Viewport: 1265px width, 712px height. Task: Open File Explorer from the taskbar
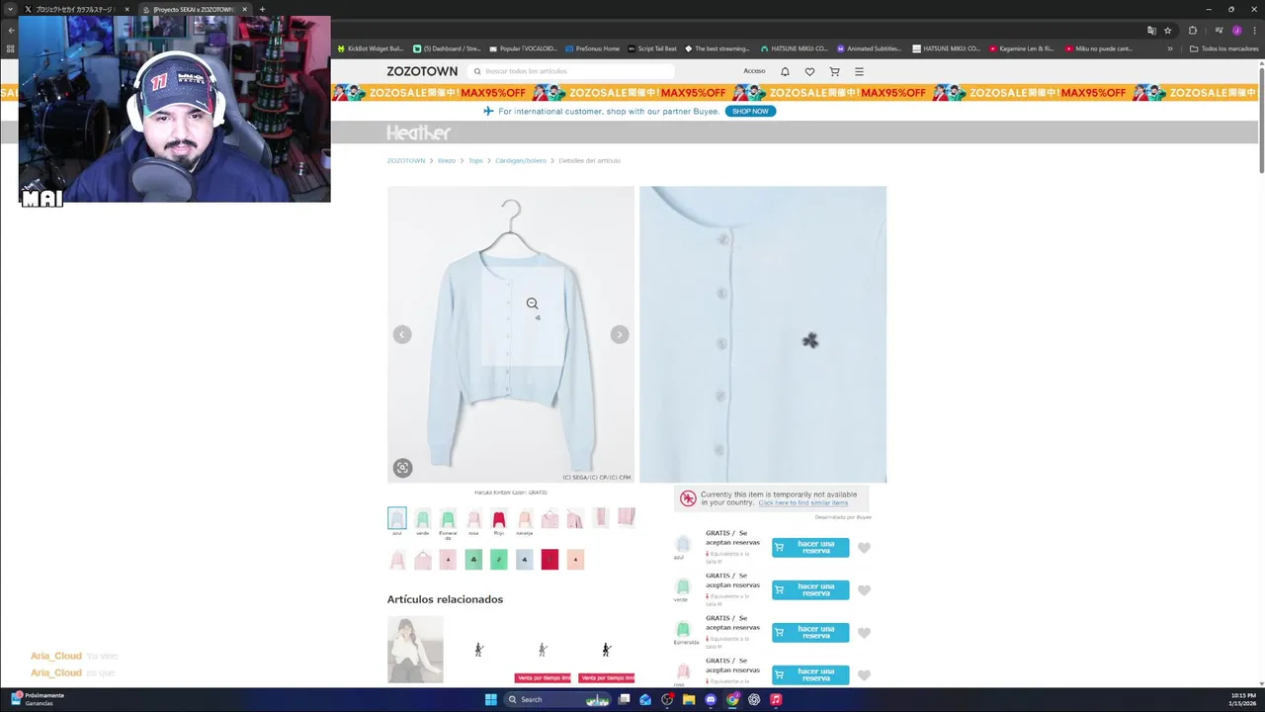click(x=689, y=699)
